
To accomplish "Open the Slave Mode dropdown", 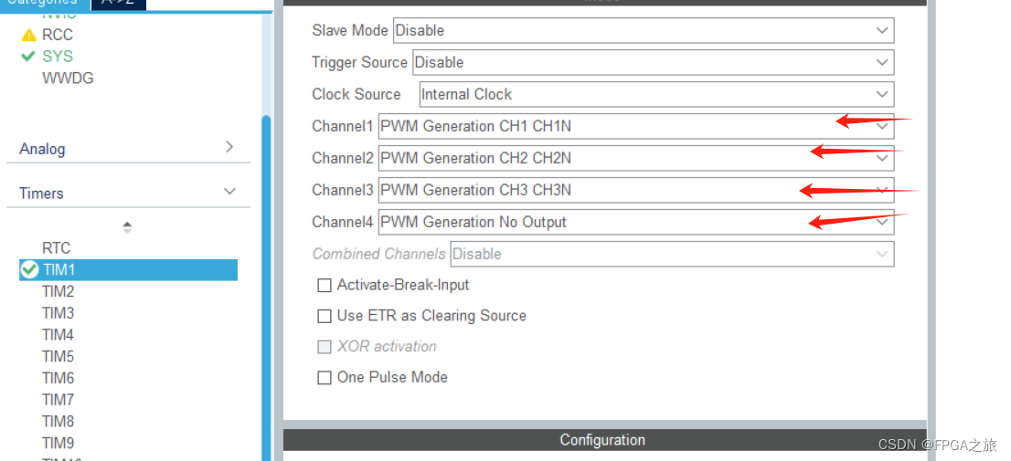I will 644,30.
